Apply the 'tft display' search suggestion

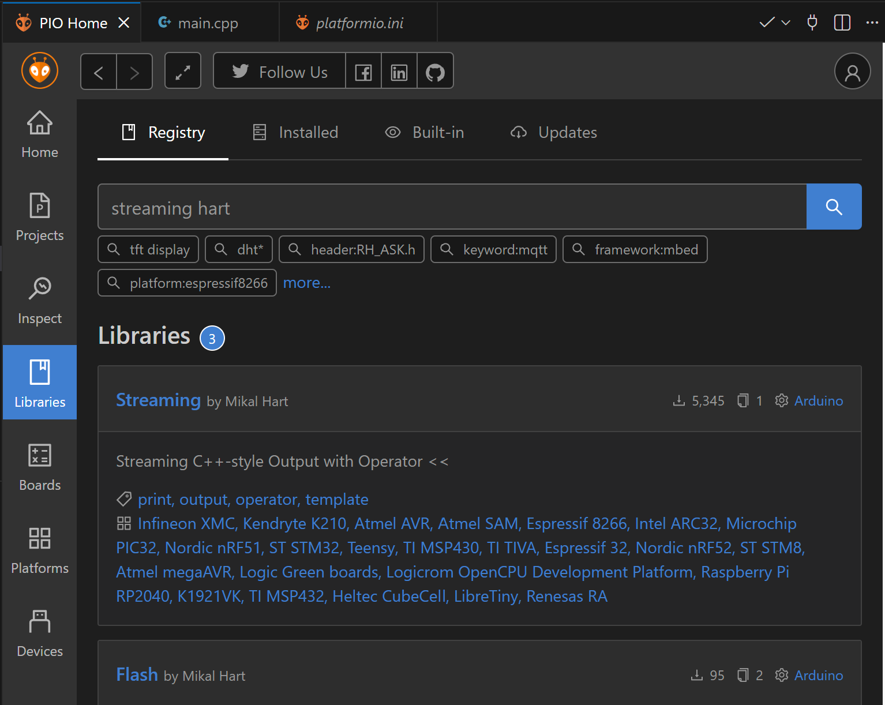148,249
